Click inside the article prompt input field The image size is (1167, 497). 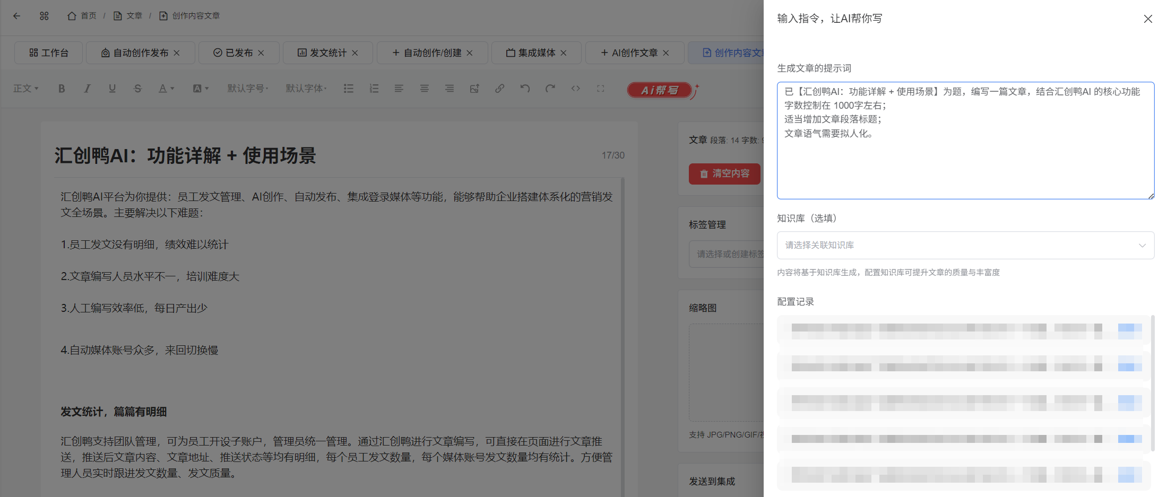[x=965, y=141]
